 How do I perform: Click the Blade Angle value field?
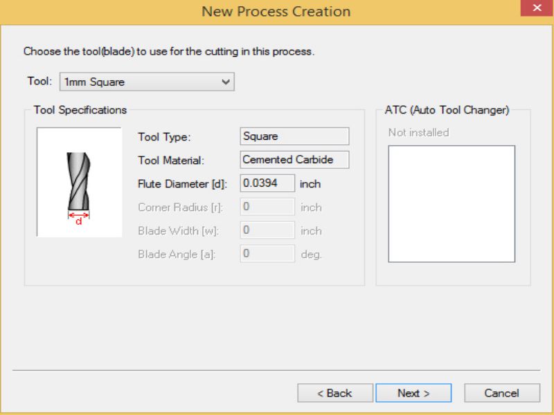pos(267,254)
